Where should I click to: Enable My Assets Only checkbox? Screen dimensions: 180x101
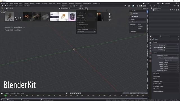point(78,13)
